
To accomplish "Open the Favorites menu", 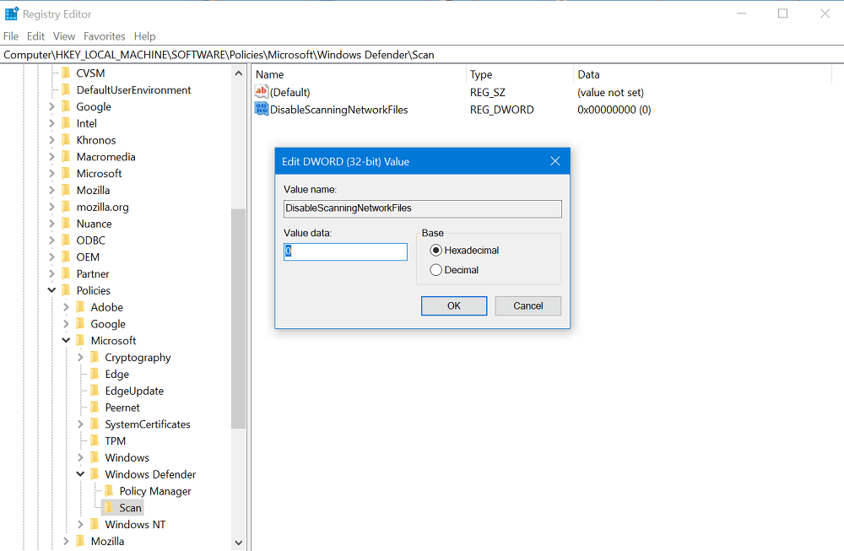I will (105, 36).
